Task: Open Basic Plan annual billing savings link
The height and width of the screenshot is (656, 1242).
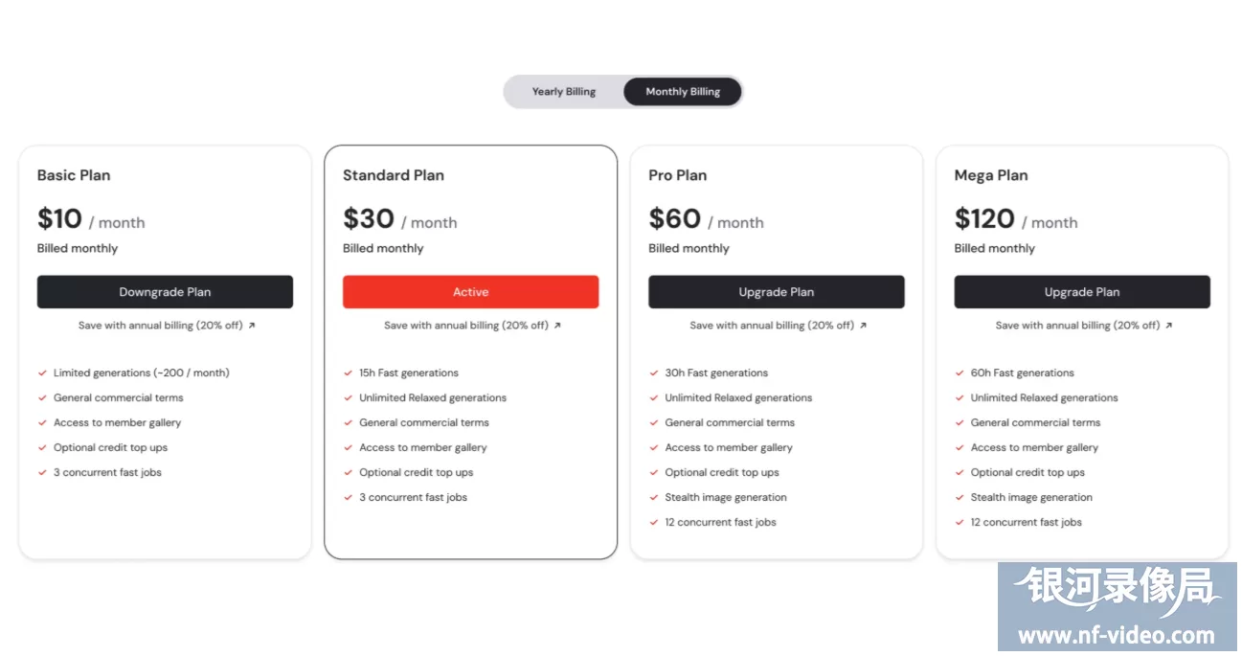Action: point(160,326)
